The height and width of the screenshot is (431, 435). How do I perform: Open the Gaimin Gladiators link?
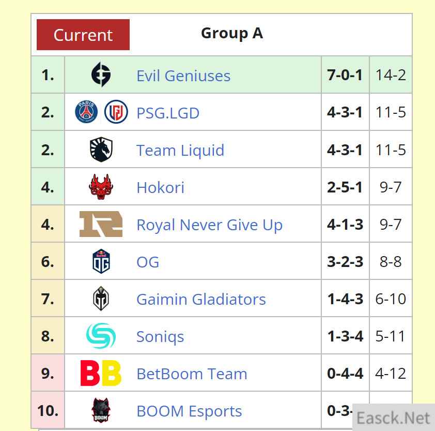201,299
